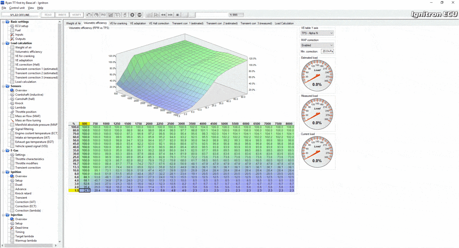The height and width of the screenshot is (248, 459).
Task: Click the dark round stop-sign toolbar icon
Action: click(139, 15)
